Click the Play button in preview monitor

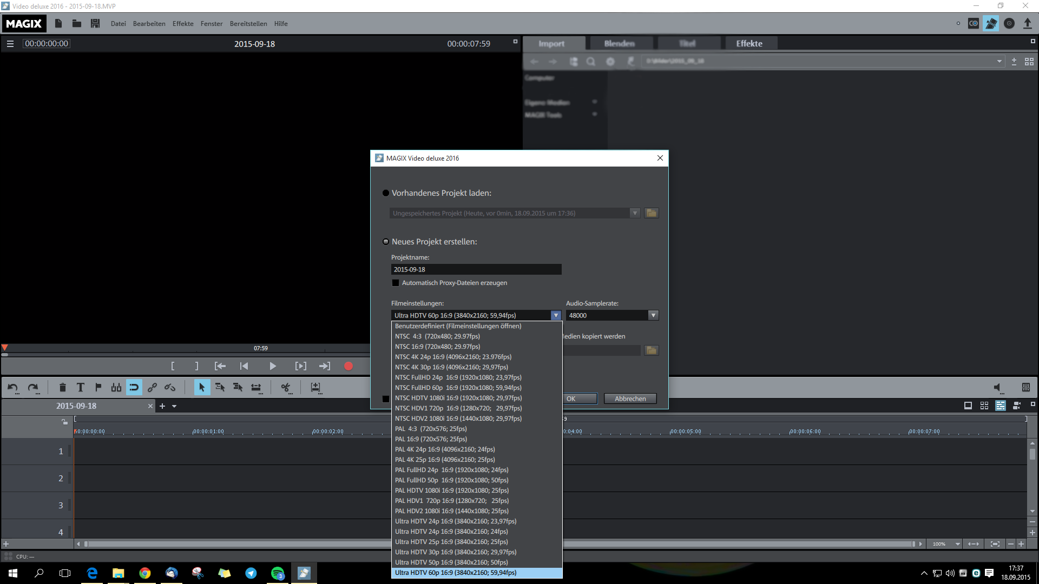pyautogui.click(x=273, y=366)
